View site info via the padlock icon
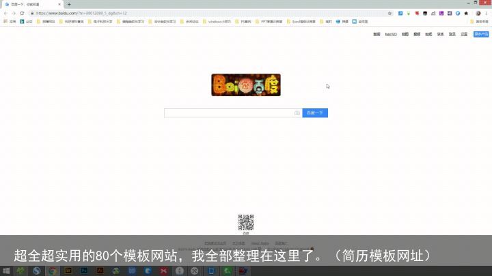 click(x=32, y=13)
